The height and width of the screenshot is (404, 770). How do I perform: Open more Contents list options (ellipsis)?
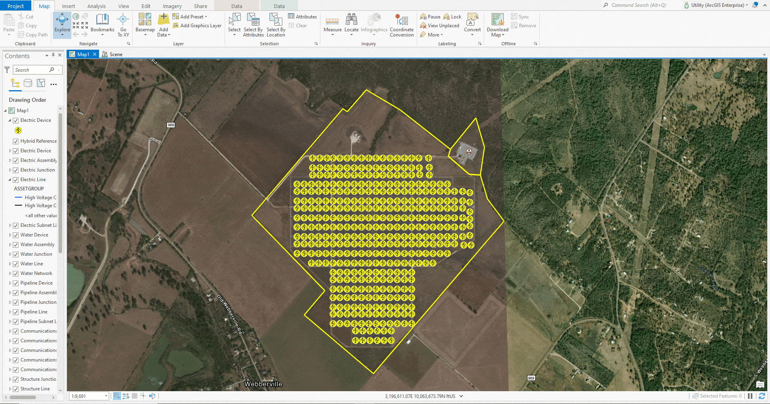(53, 84)
